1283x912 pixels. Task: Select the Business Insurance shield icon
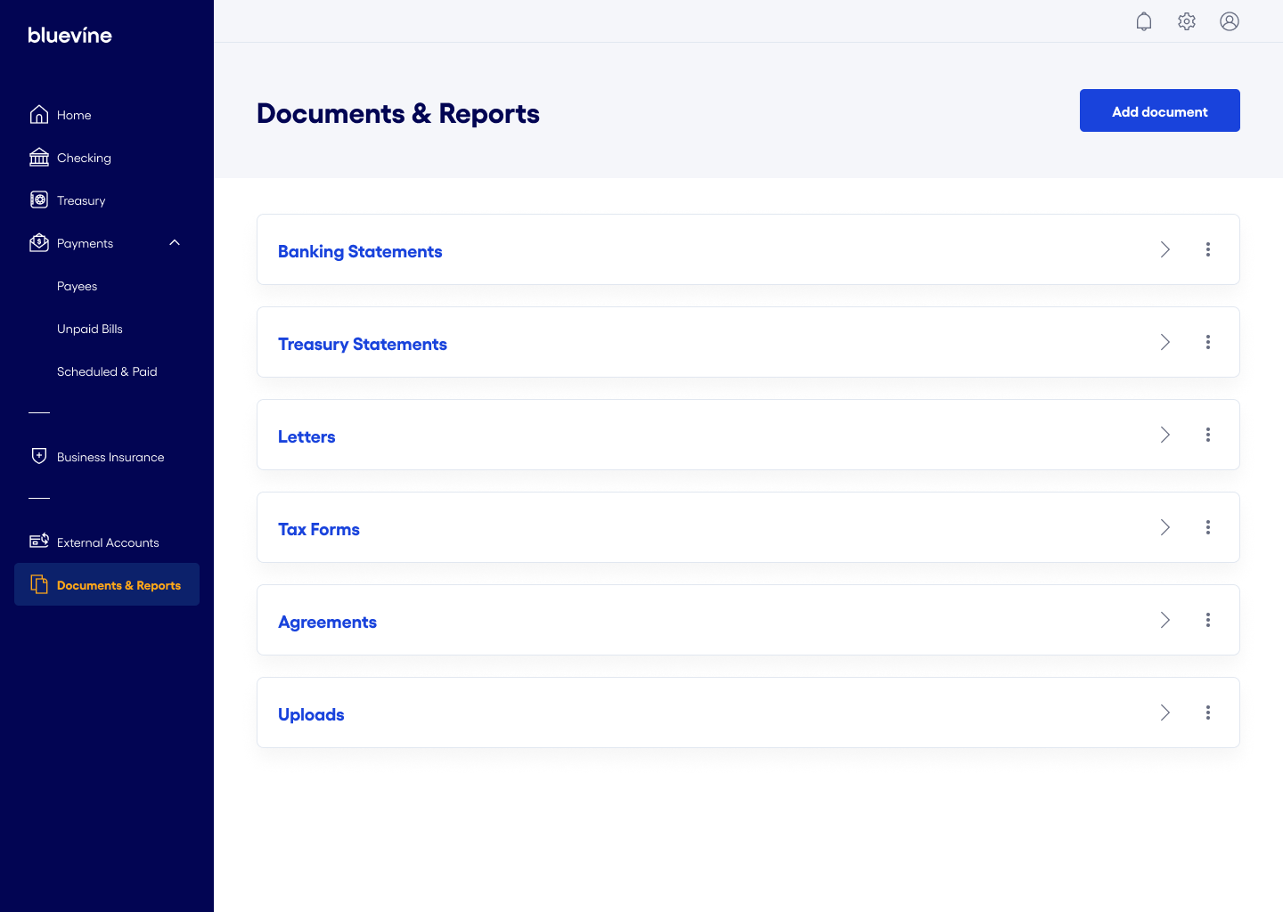tap(39, 456)
